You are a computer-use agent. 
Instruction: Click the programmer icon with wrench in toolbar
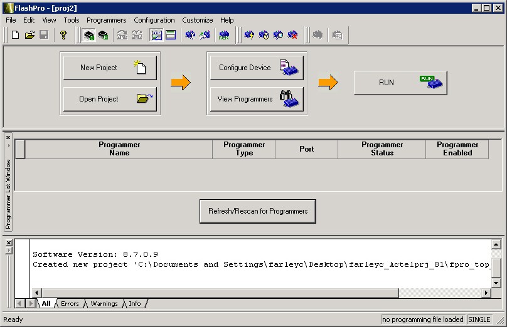pos(190,35)
